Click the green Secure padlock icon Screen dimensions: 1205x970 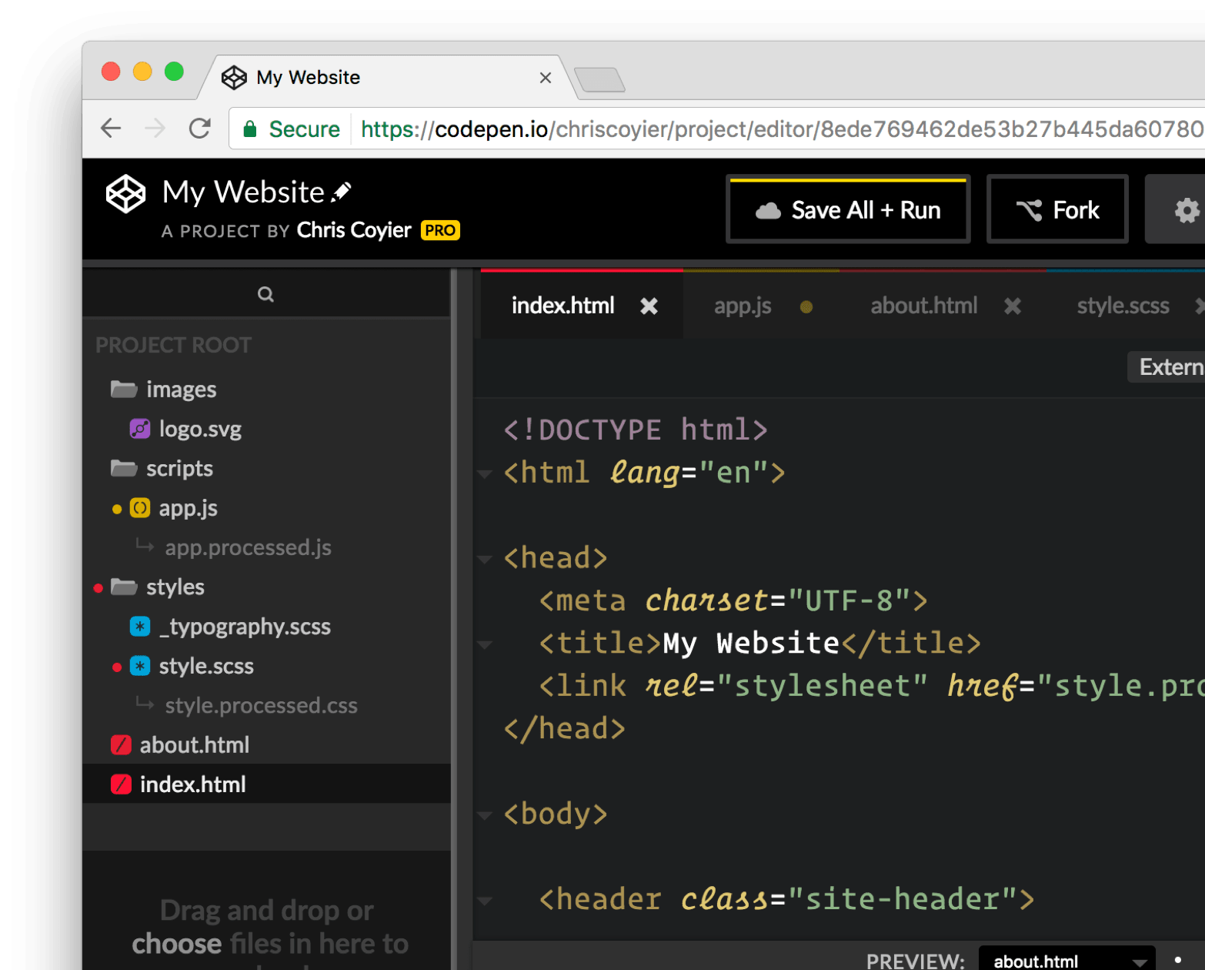click(250, 129)
